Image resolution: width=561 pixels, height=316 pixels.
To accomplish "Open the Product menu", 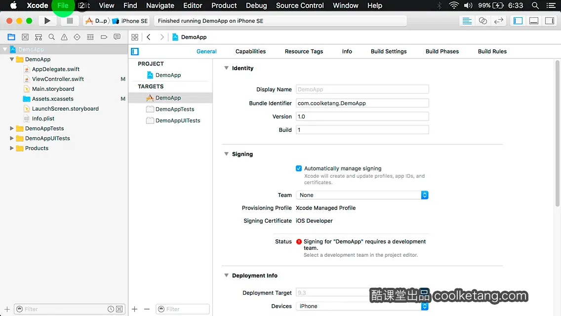I will (224, 5).
